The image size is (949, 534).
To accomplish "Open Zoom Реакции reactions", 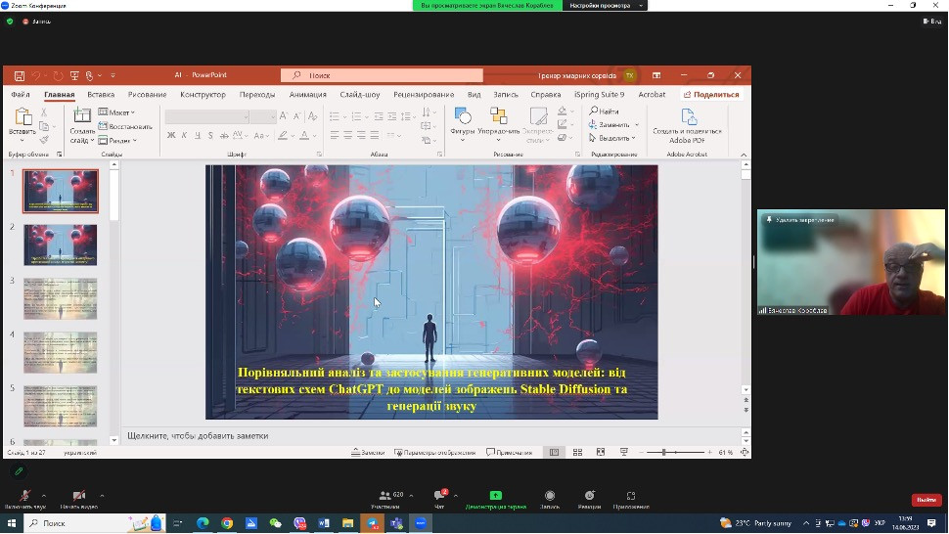I will 589,496.
